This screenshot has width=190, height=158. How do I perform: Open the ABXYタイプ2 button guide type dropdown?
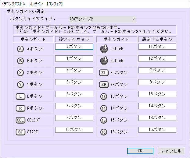pyautogui.click(x=102, y=19)
